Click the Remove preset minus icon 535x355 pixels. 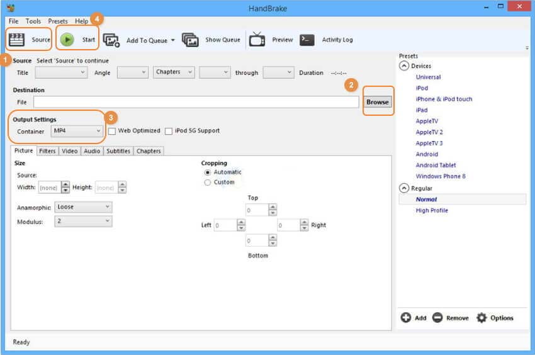pos(437,318)
